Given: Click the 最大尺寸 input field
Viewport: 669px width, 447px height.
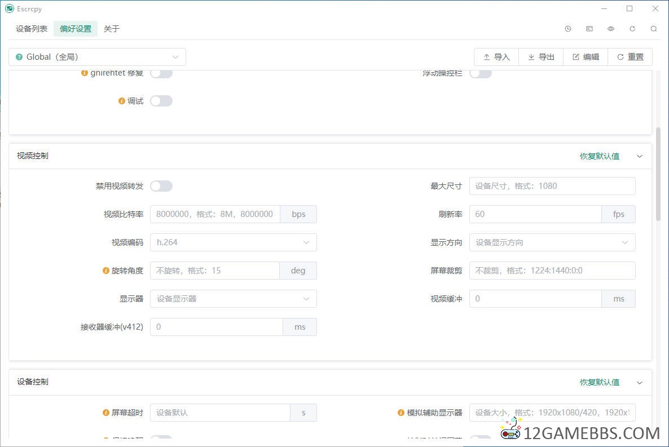Looking at the screenshot, I should (553, 186).
